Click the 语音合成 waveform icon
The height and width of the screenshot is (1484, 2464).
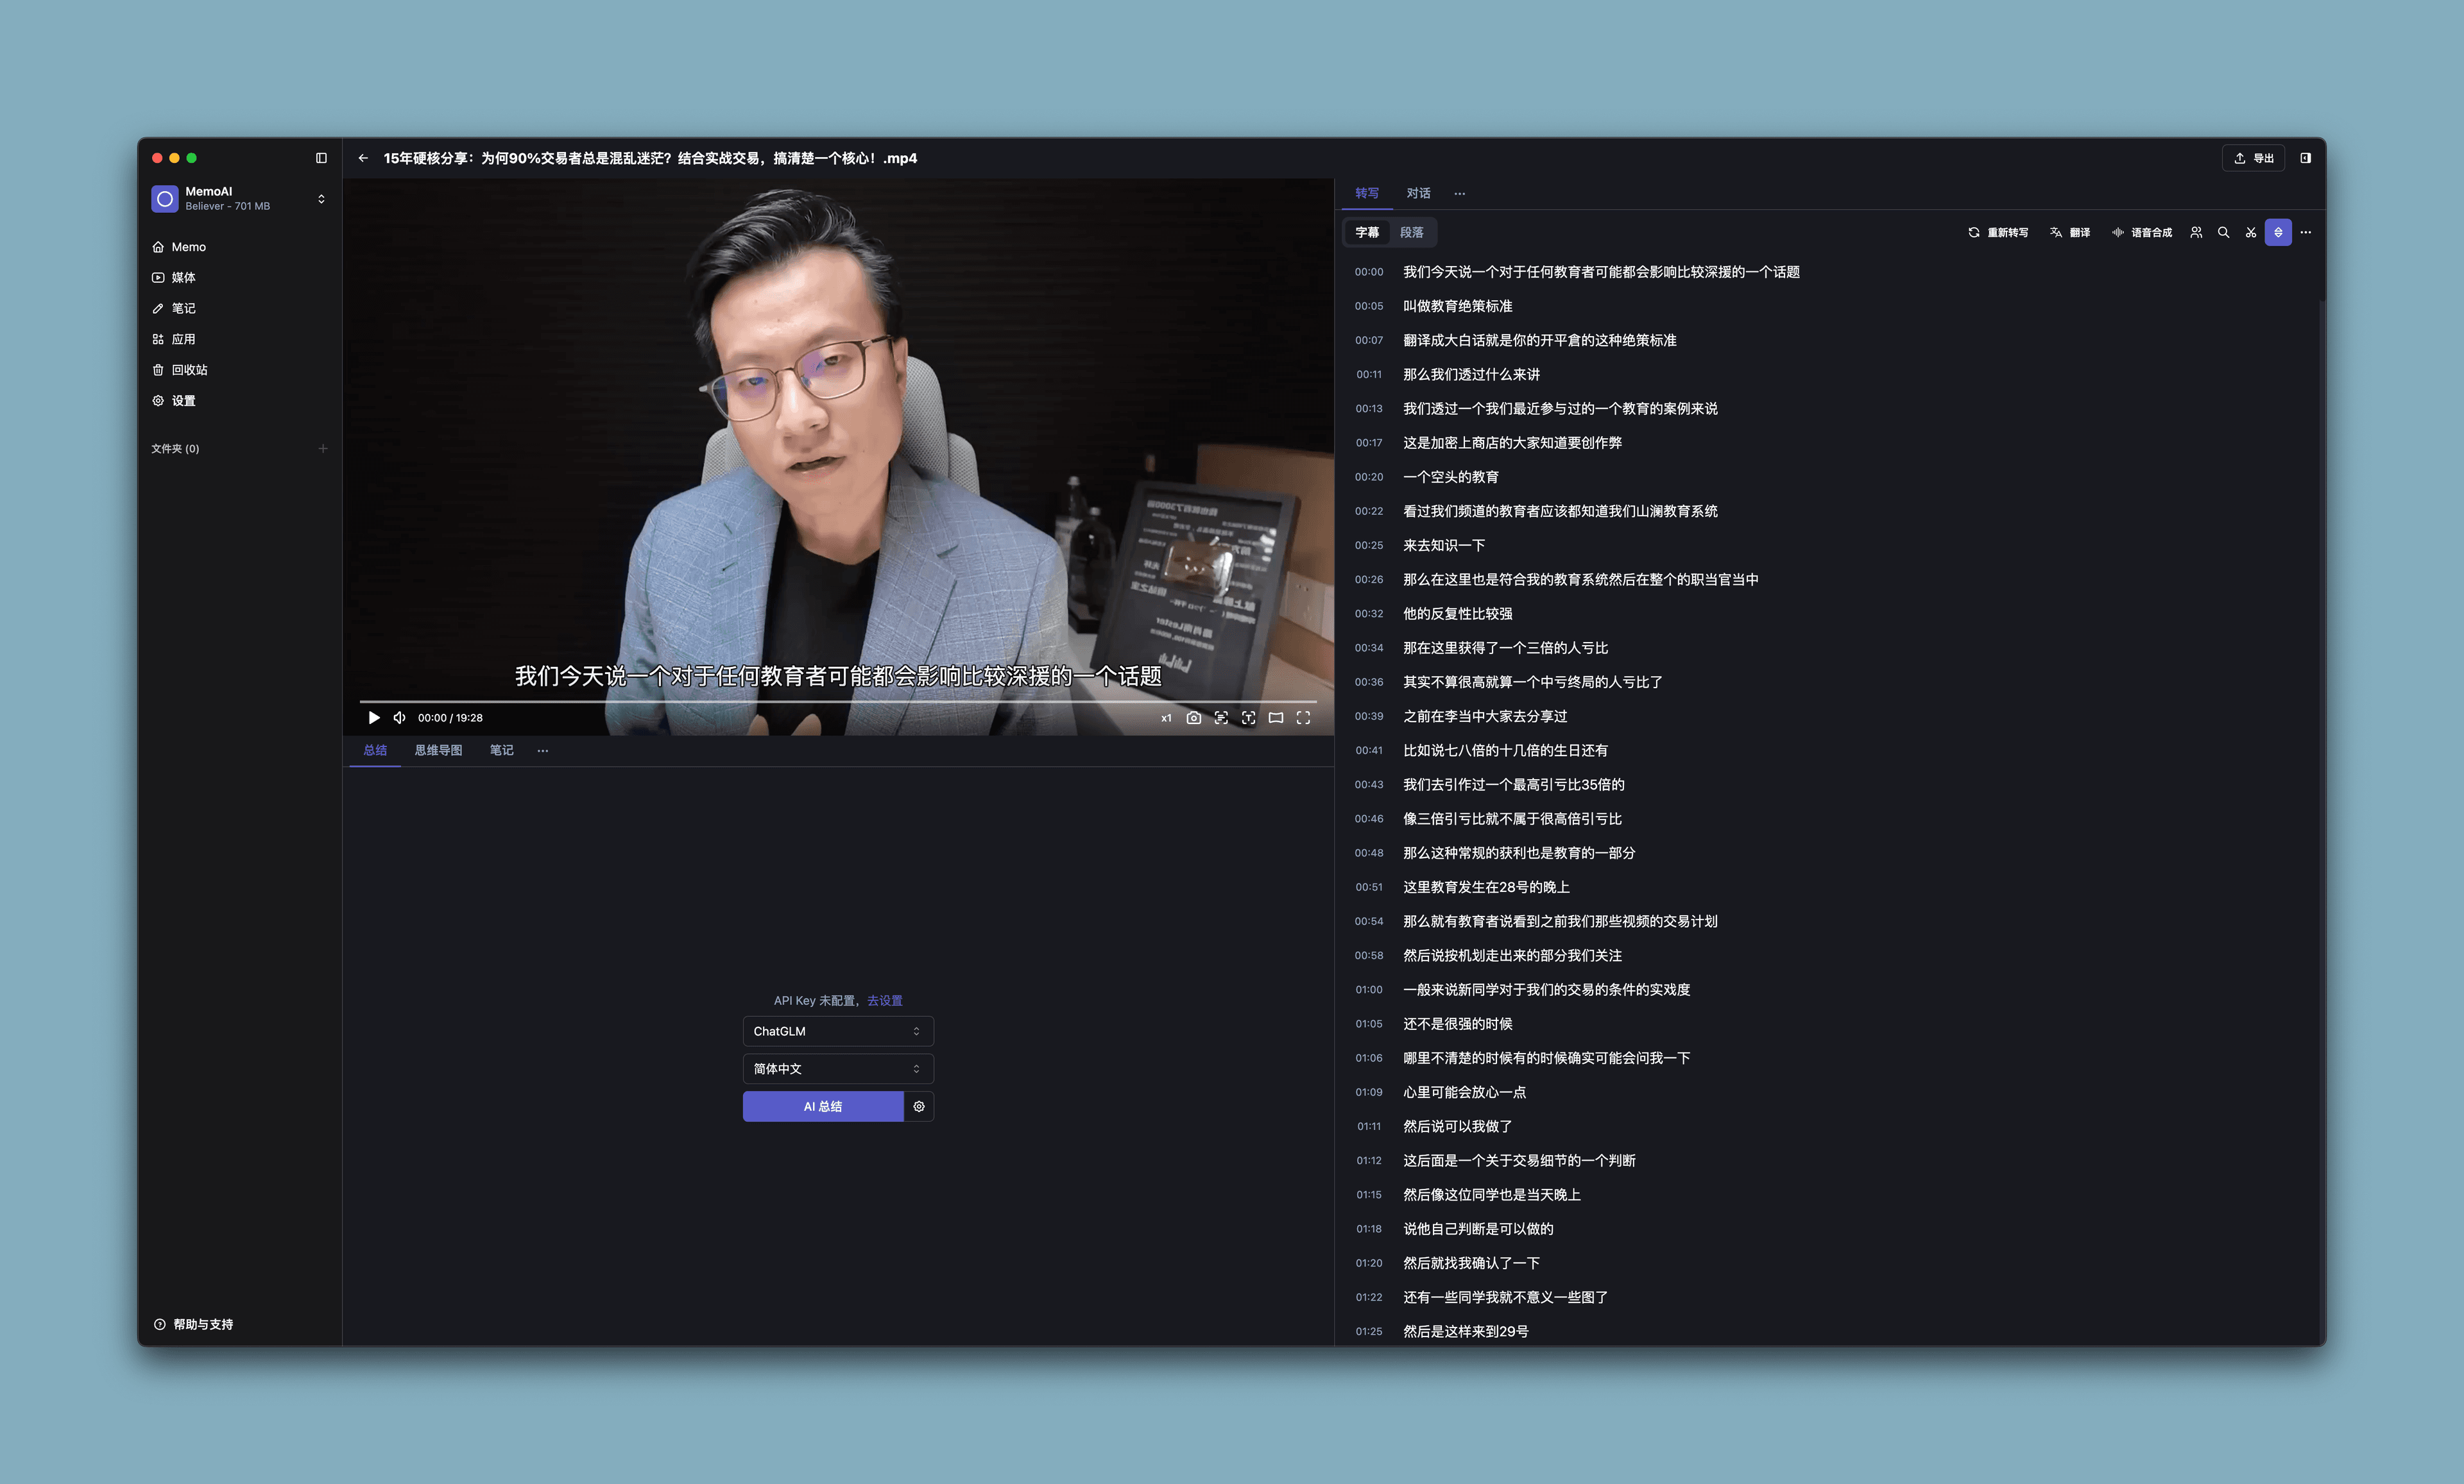[2117, 233]
